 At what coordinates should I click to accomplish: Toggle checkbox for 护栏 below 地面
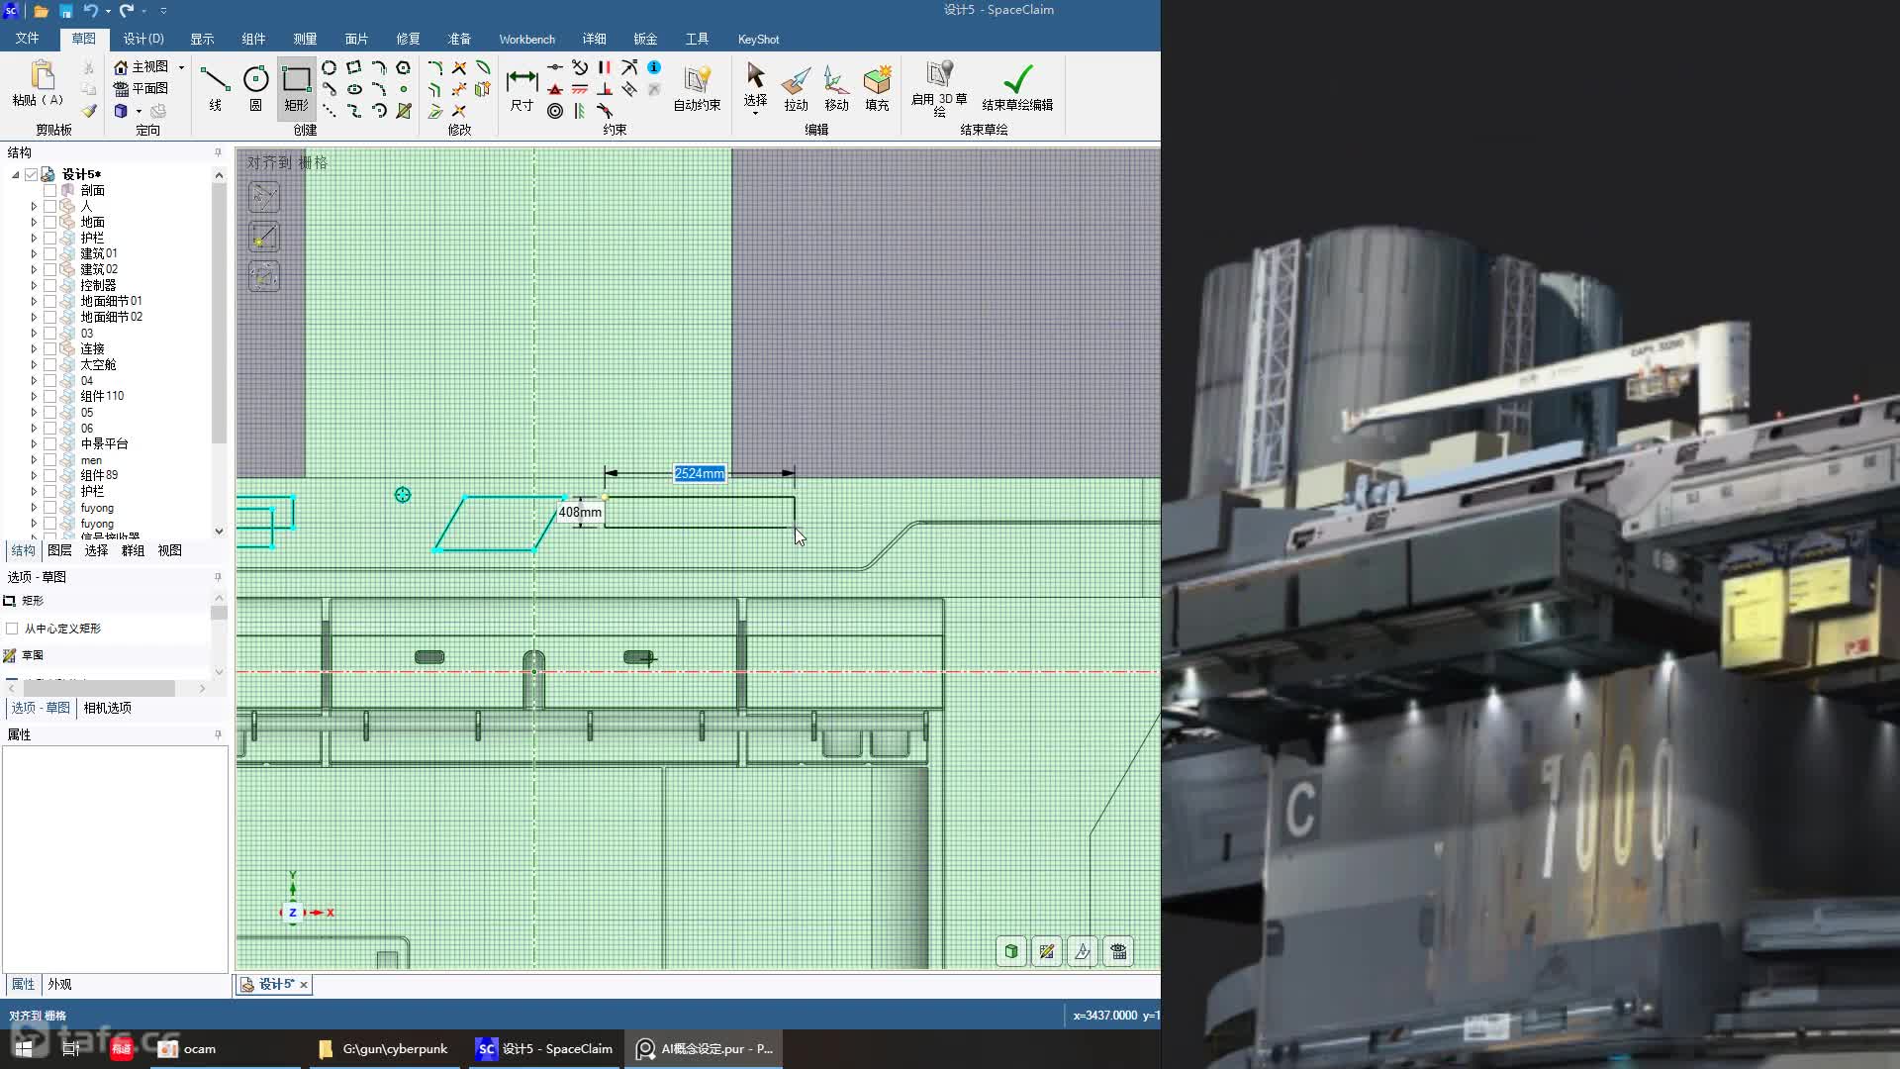coord(49,238)
